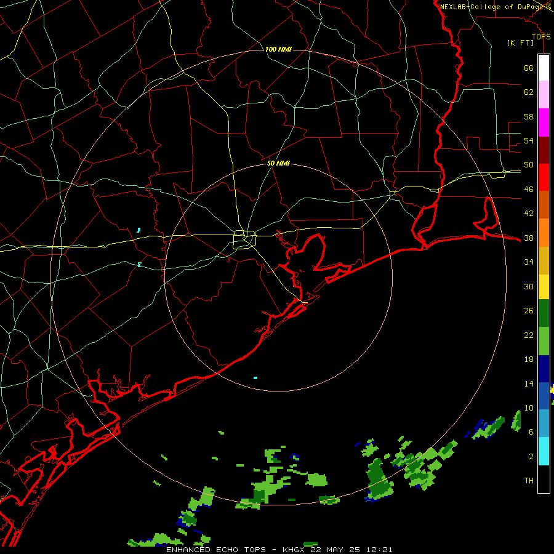This screenshot has height=554, width=554.
Task: Click the bright red legend swatch
Action: (544, 177)
